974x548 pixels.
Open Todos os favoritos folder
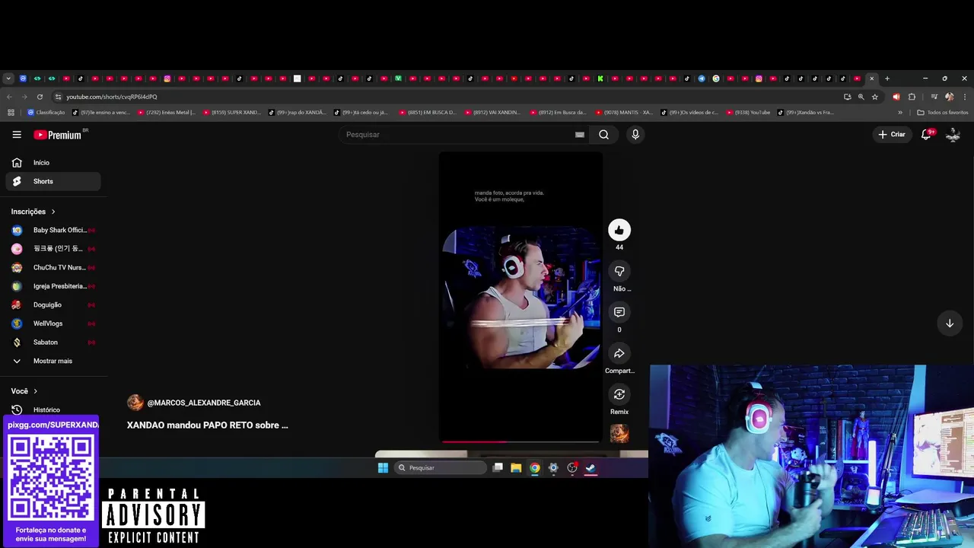click(943, 113)
